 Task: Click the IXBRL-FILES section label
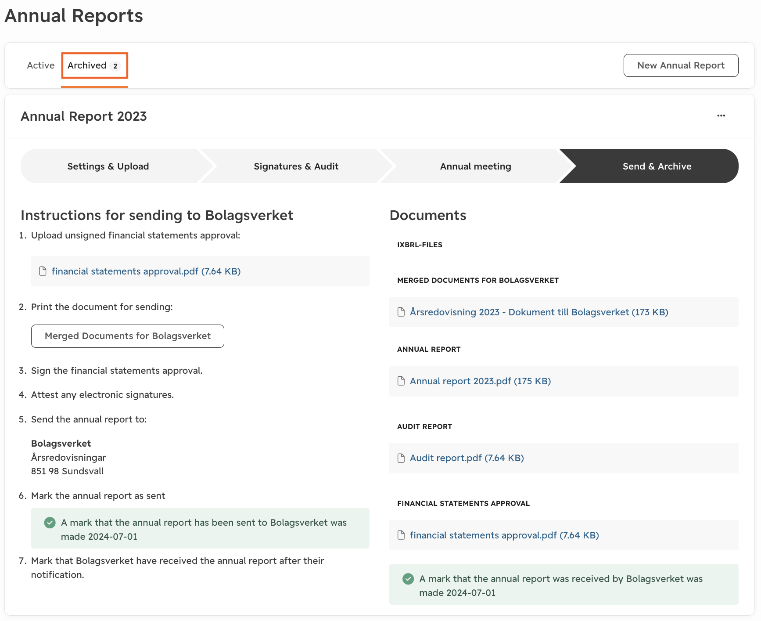pyautogui.click(x=420, y=245)
